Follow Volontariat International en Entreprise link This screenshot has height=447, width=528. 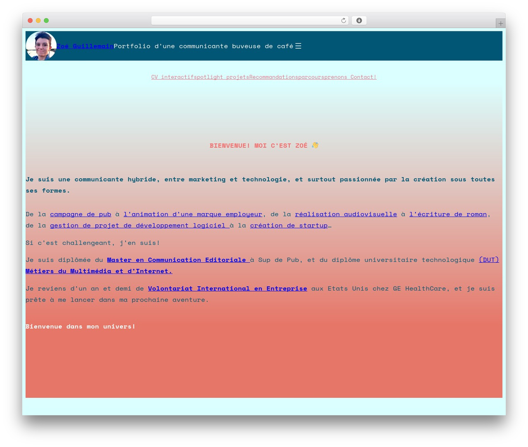pos(227,289)
